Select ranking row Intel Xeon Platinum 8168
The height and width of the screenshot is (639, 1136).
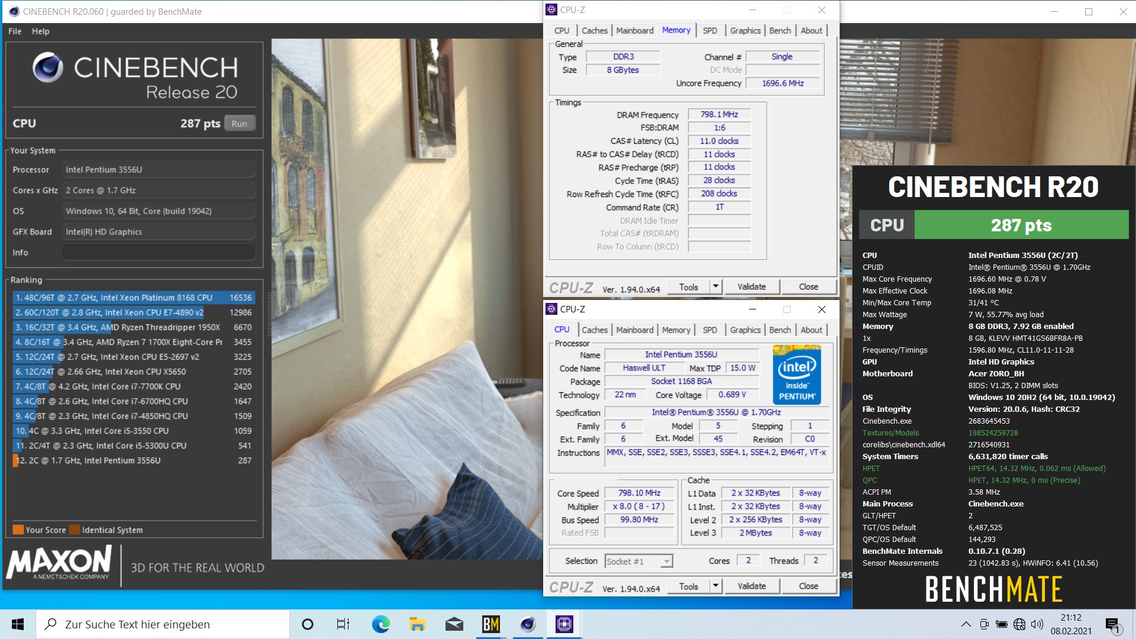[x=134, y=298]
